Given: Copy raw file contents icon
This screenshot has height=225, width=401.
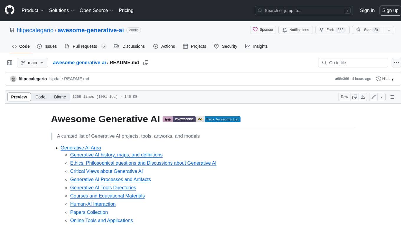Looking at the screenshot, I should tap(355, 97).
